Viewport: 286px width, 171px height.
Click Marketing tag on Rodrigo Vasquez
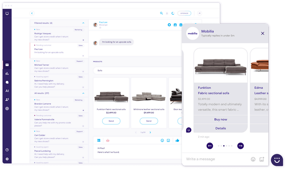pos(78,29)
